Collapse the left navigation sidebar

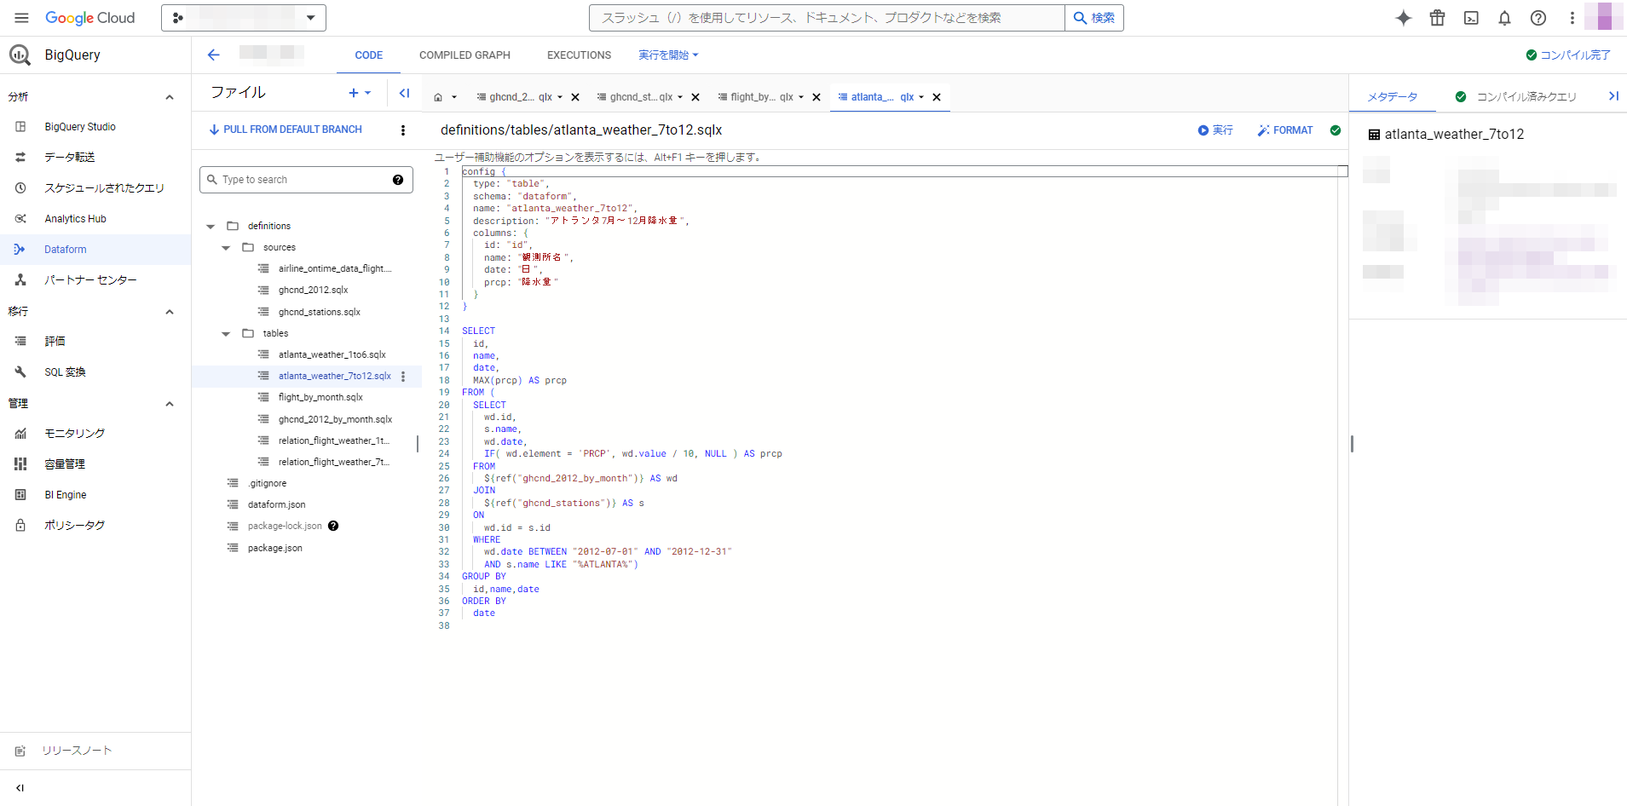click(20, 788)
